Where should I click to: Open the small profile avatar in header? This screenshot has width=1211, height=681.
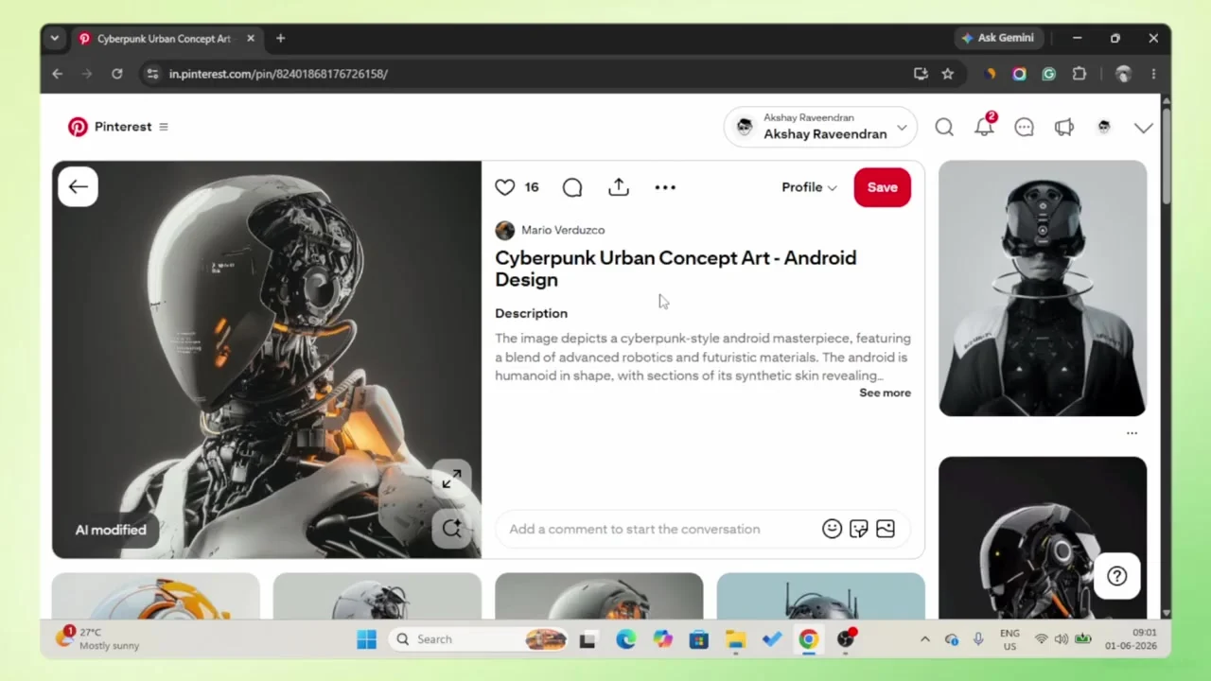click(x=1104, y=127)
